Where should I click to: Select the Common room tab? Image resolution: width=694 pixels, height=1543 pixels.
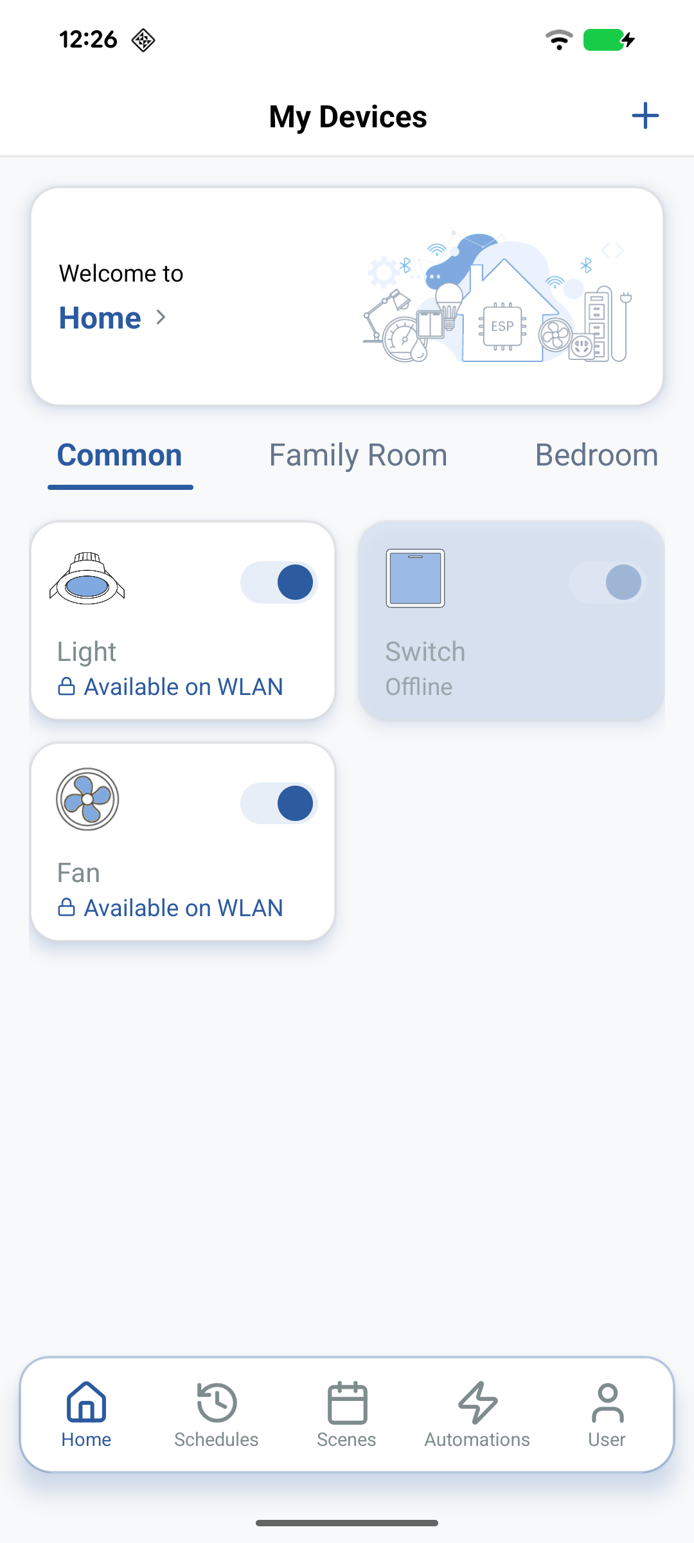(120, 456)
